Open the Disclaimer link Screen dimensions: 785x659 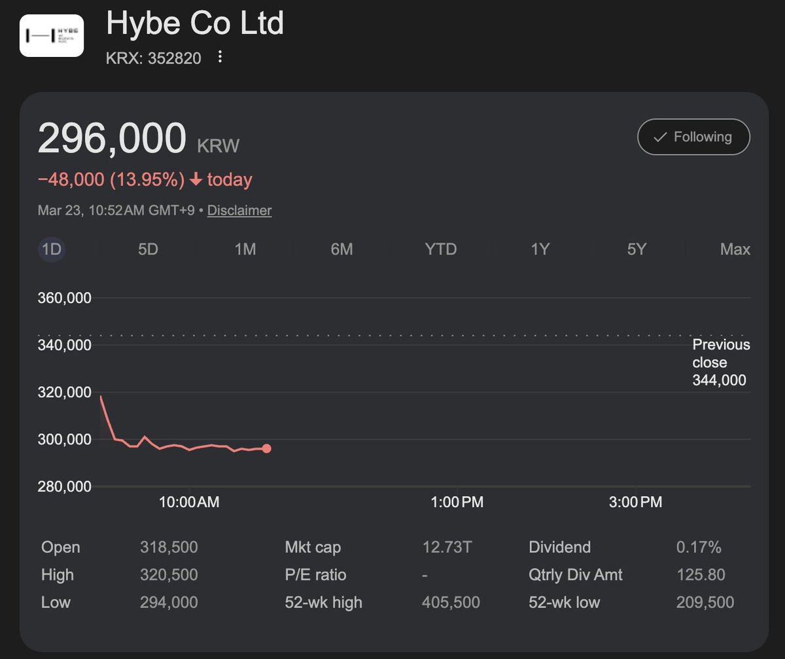pyautogui.click(x=239, y=210)
